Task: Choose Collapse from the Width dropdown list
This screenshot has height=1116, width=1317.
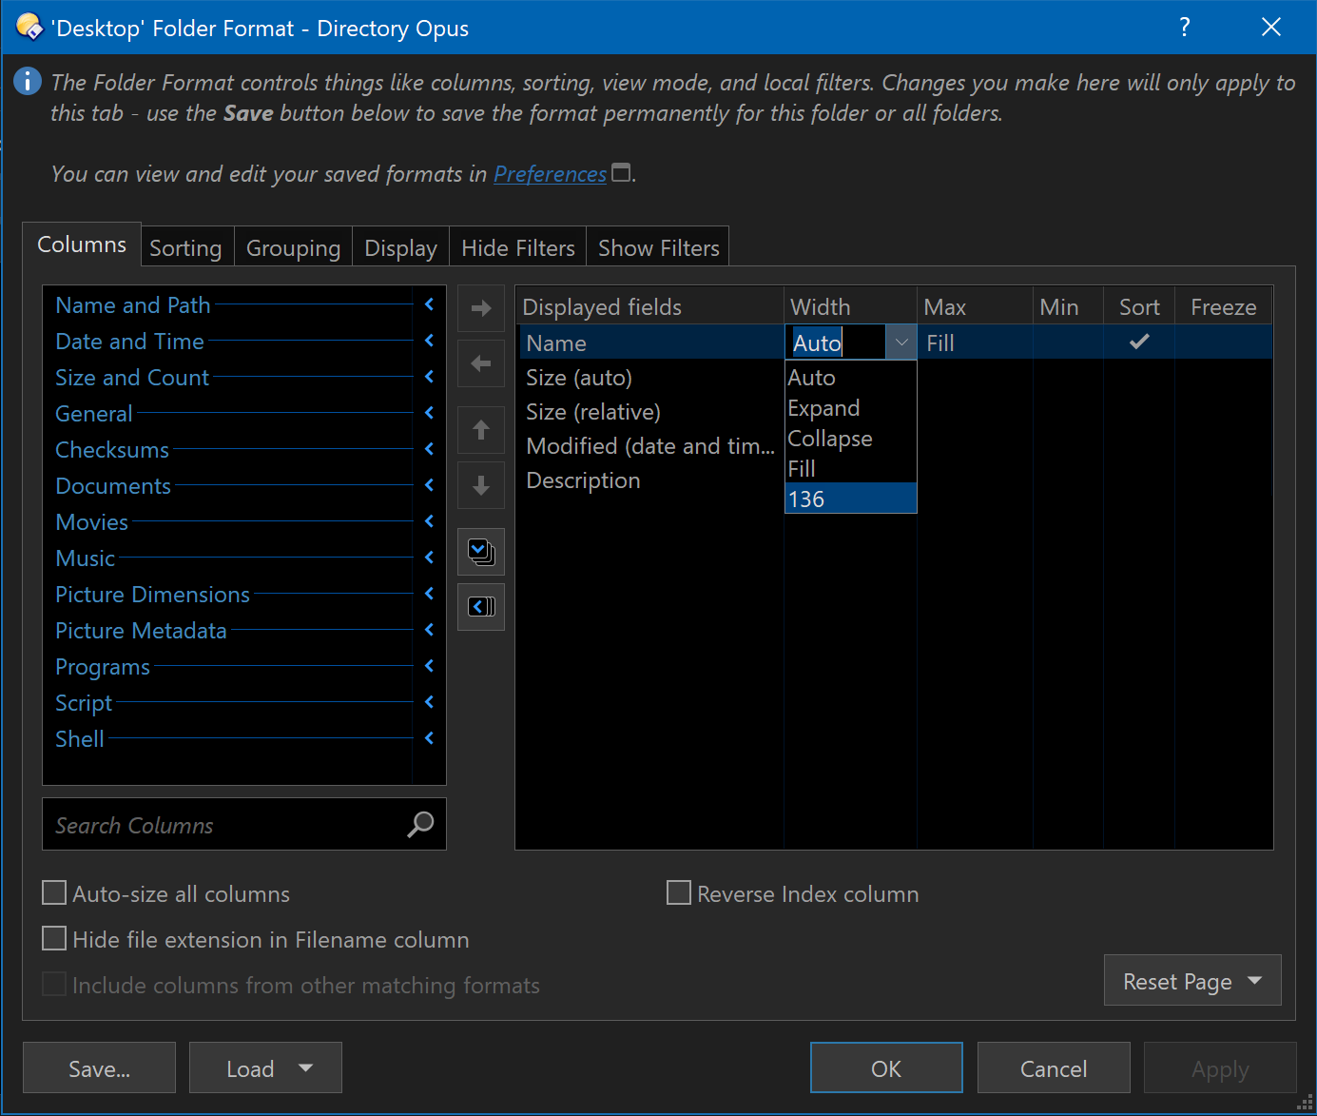Action: tap(830, 439)
